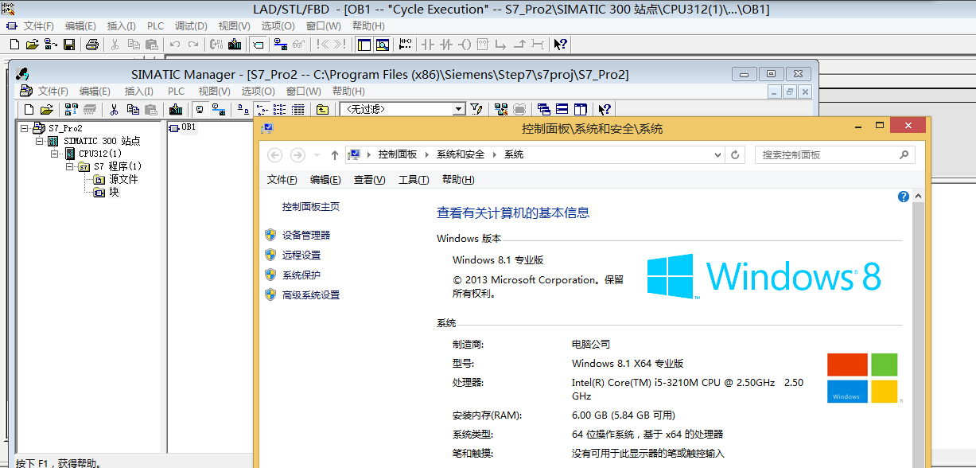Screen dimensions: 976x468
Task: Click the 高级系统设置 link
Action: coord(310,295)
